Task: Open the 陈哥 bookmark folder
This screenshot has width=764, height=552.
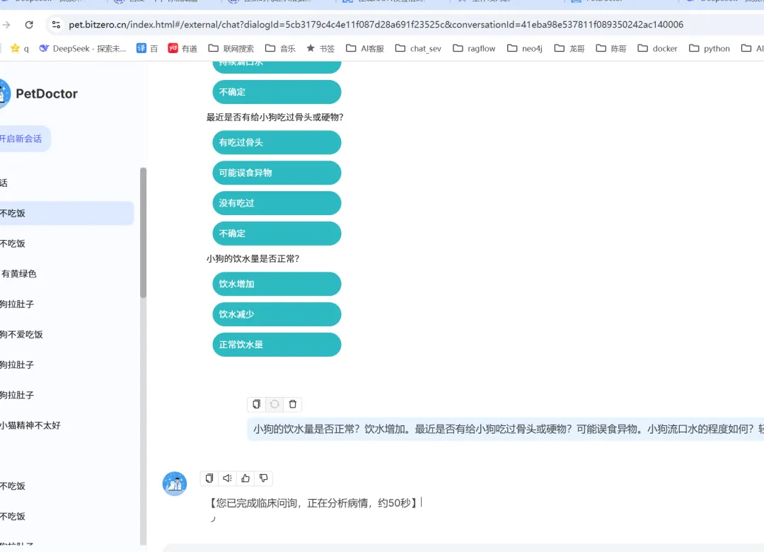Action: [x=611, y=48]
